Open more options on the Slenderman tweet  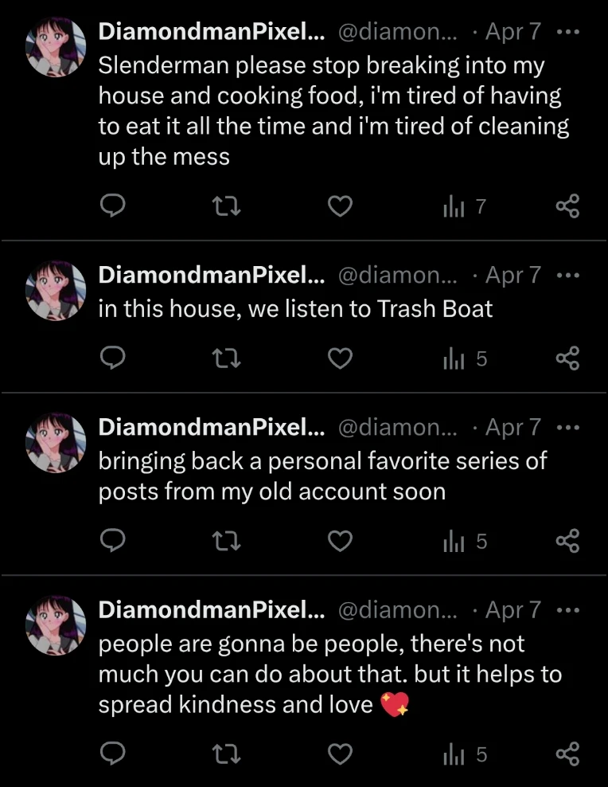pos(568,33)
